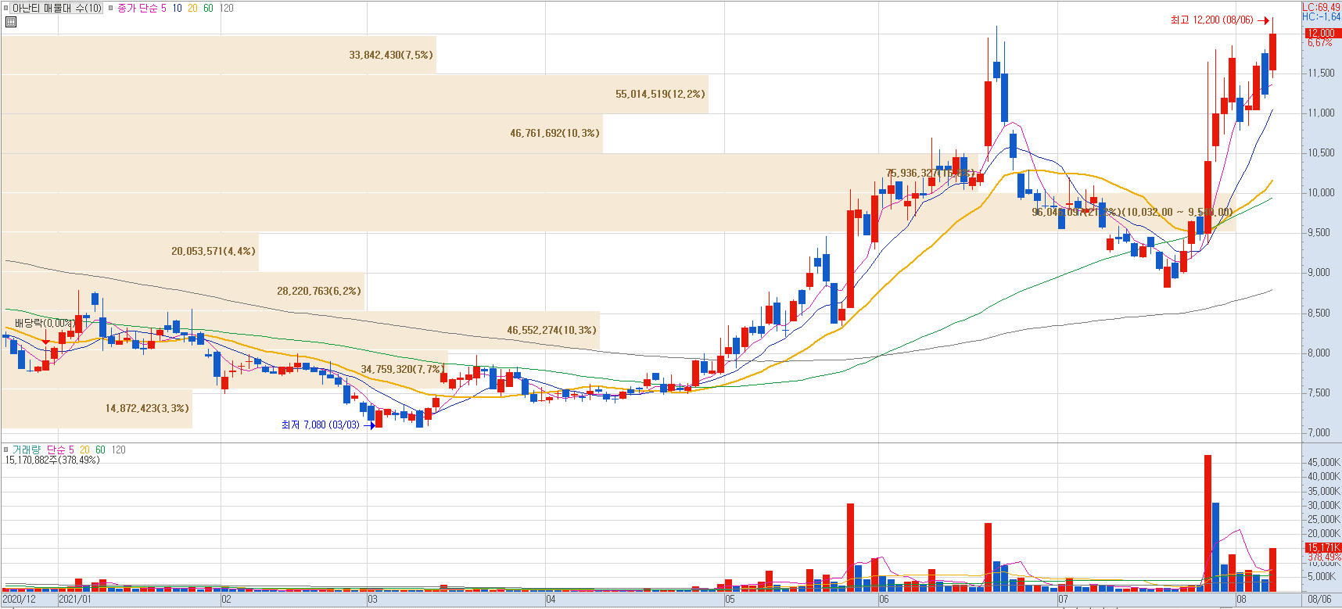Click the 배당락(0.00%) dividend marker

coord(45,323)
